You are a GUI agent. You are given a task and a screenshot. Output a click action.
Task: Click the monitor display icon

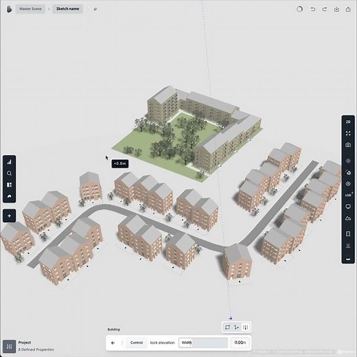348,207
